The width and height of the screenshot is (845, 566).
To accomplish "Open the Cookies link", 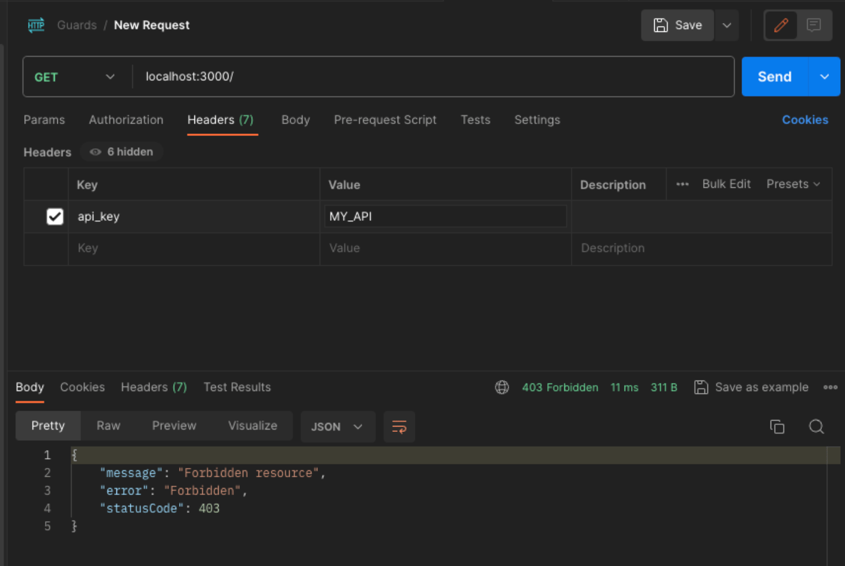I will tap(805, 120).
